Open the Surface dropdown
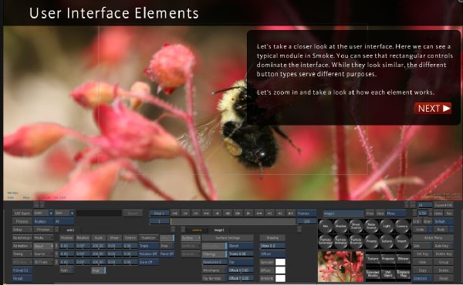The height and width of the screenshot is (285, 463). (x=191, y=238)
